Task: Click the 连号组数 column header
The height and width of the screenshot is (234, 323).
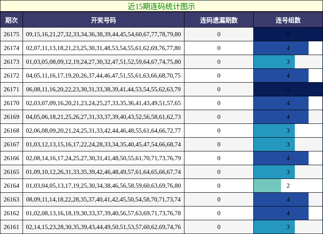Action: coord(288,20)
